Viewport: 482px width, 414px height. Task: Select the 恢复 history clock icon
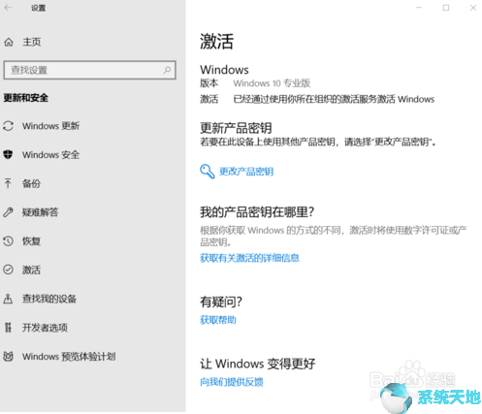(8, 241)
